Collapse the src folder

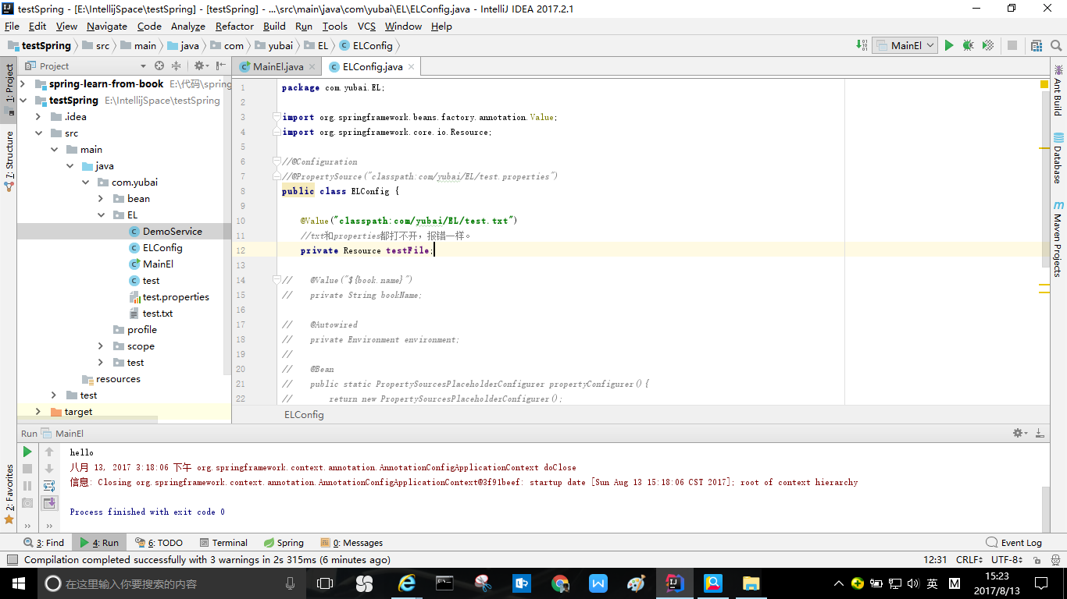(x=37, y=133)
